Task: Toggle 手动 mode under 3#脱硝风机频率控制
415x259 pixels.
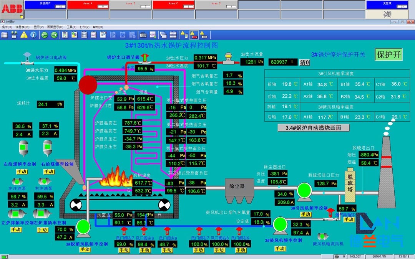Action: [85, 249]
